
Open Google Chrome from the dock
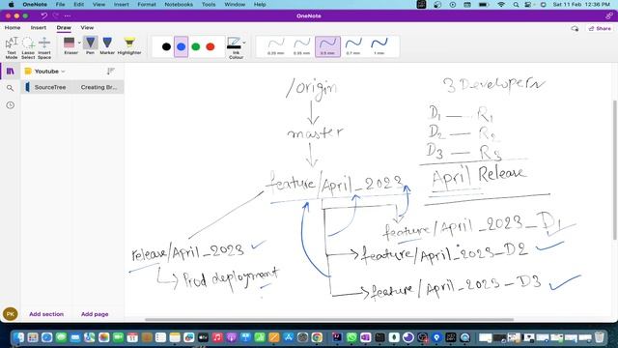317,337
